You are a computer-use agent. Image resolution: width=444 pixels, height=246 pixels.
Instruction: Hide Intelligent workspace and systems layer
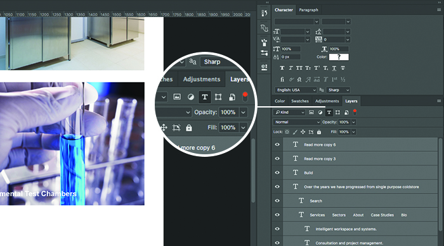(277, 229)
